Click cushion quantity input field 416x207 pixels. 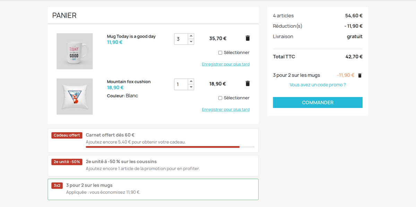pos(181,84)
